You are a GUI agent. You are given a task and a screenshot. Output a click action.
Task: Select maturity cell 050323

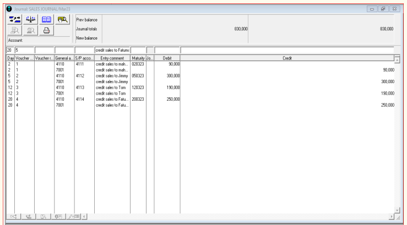(138, 76)
